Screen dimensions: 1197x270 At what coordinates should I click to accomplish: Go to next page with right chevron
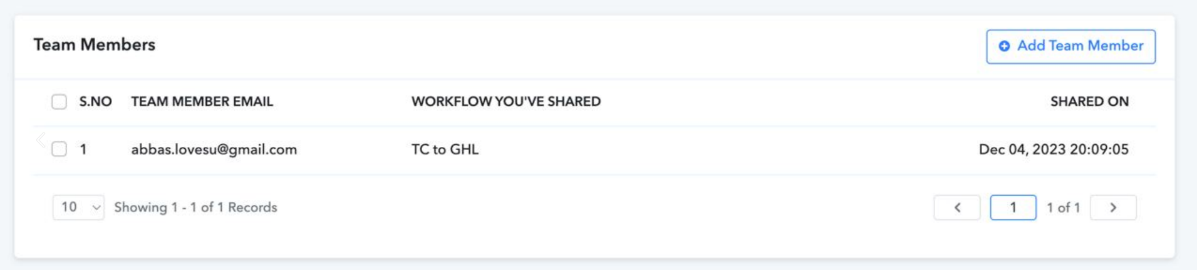[x=1113, y=207]
